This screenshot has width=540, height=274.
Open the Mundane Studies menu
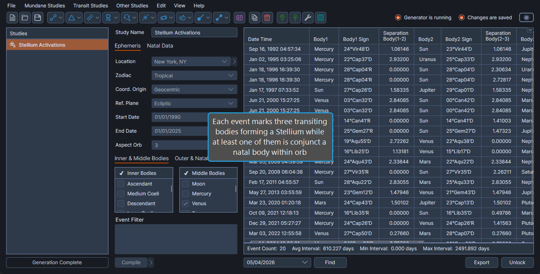click(45, 6)
